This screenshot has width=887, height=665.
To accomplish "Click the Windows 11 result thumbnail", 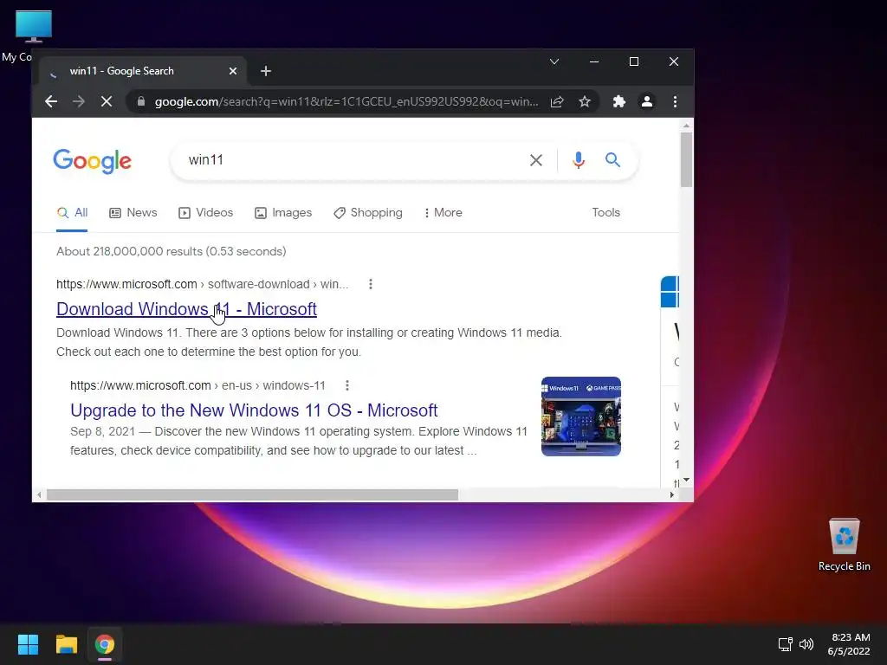I will coord(581,416).
